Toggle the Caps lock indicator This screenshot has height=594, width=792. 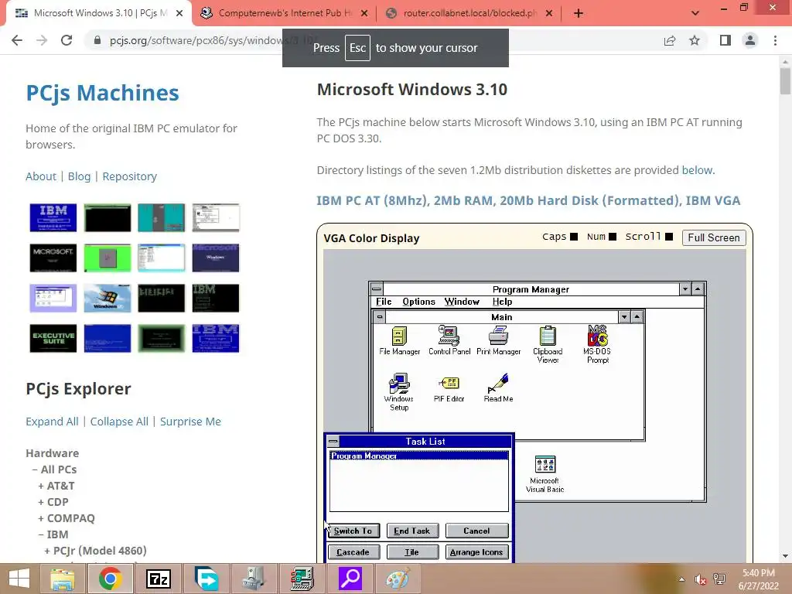pos(573,237)
